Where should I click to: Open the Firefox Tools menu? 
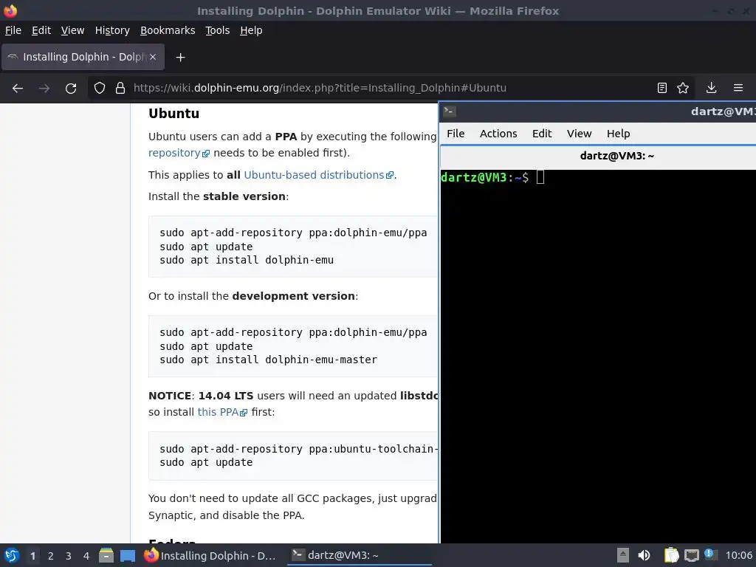[218, 30]
